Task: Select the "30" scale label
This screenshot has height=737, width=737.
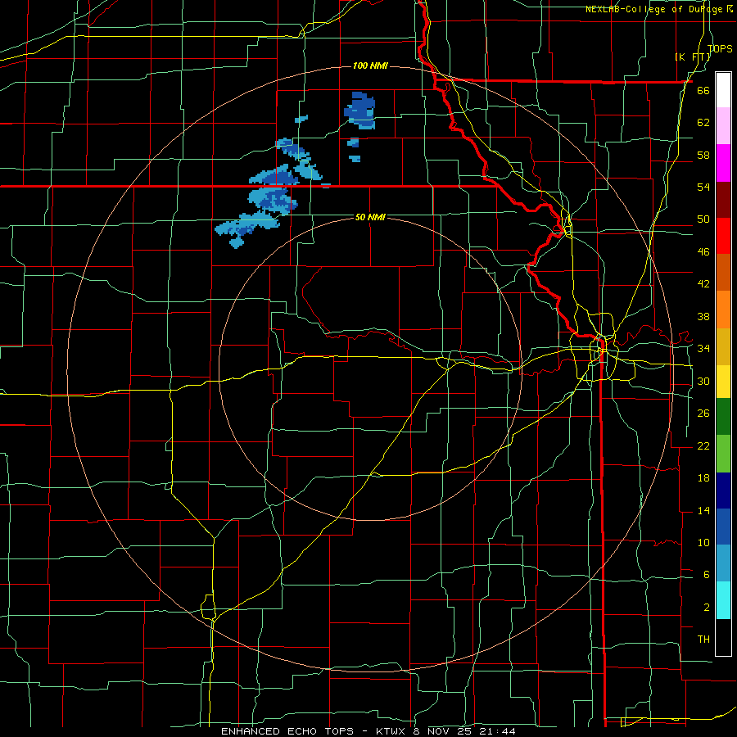Action: click(703, 381)
